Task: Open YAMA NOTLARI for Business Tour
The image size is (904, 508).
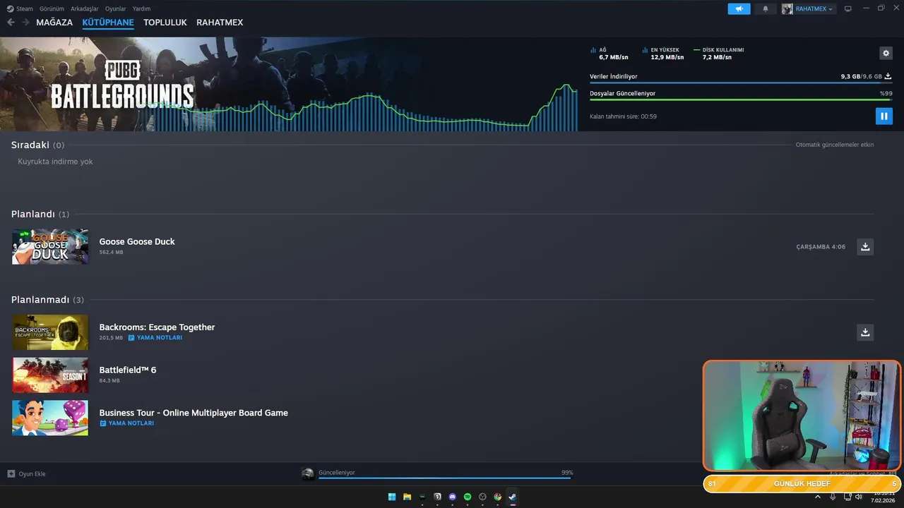Action: click(x=127, y=423)
